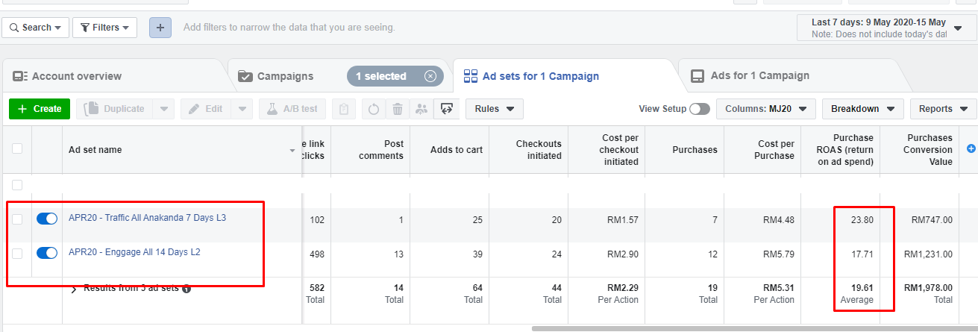Click the import/export arrows icon
Image resolution: width=978 pixels, height=332 pixels.
[x=447, y=109]
